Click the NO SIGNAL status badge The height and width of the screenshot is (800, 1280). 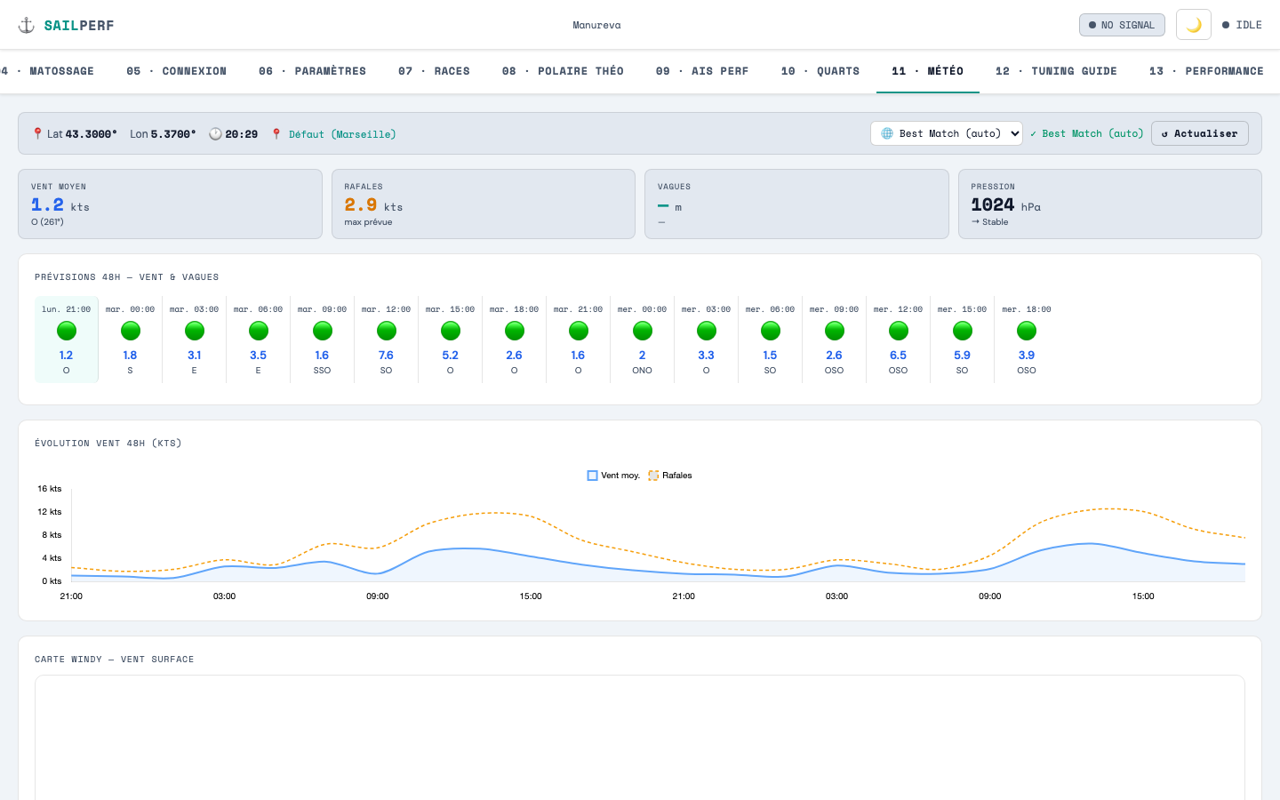(x=1122, y=25)
